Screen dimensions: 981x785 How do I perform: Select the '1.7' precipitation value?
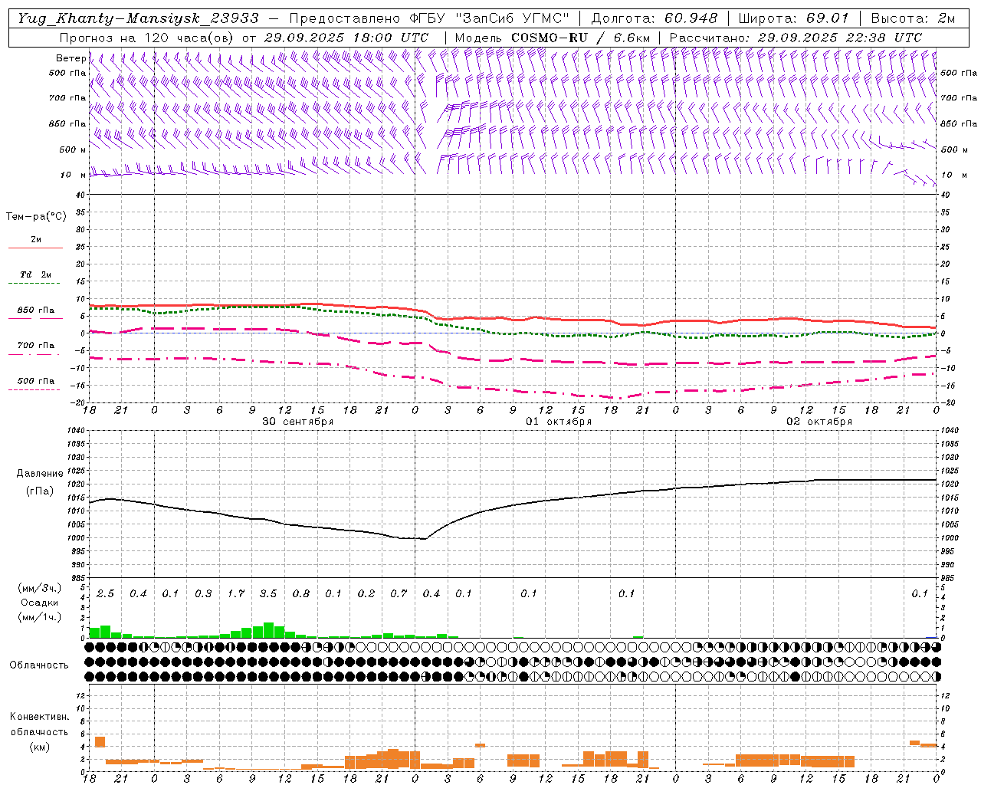coord(236,594)
